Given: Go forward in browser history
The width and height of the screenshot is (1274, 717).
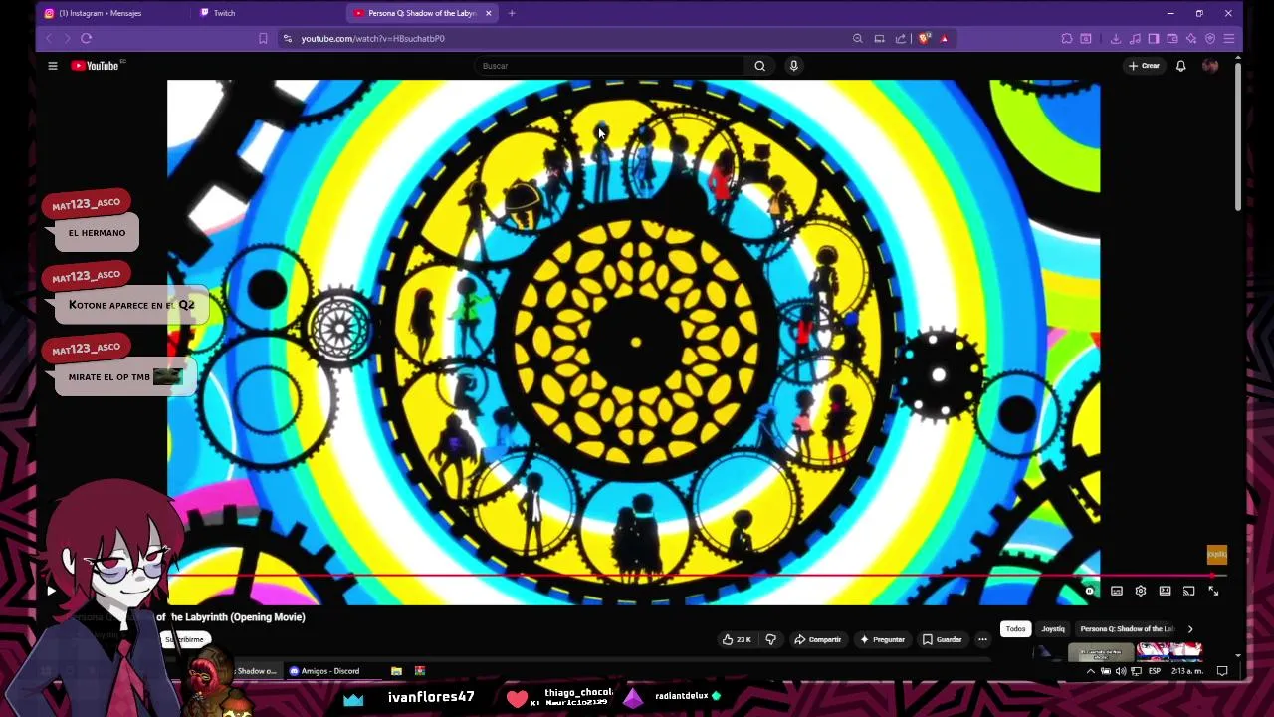Looking at the screenshot, I should 67,38.
